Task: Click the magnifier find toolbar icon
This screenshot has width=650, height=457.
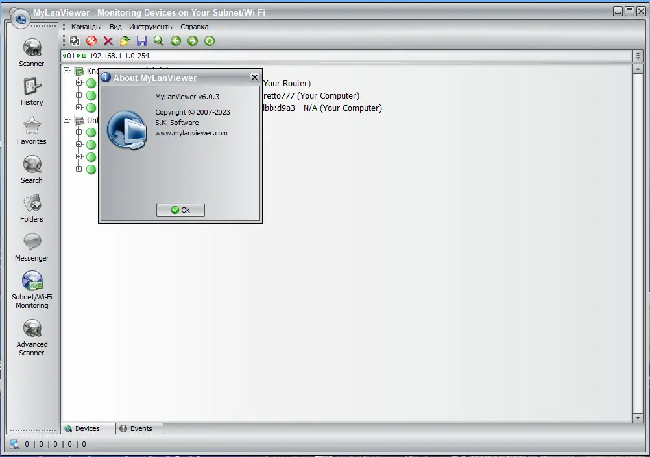Action: pyautogui.click(x=158, y=41)
